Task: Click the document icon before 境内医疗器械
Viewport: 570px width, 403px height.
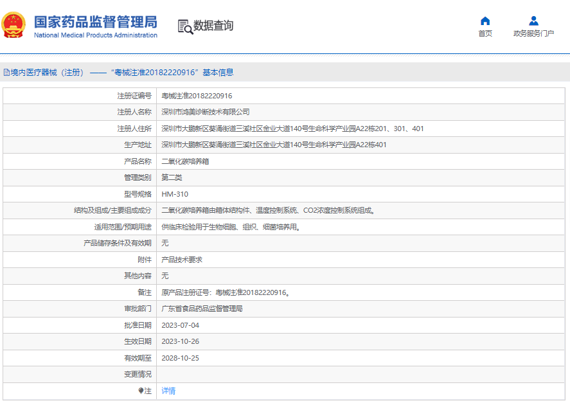Action: 6,73
